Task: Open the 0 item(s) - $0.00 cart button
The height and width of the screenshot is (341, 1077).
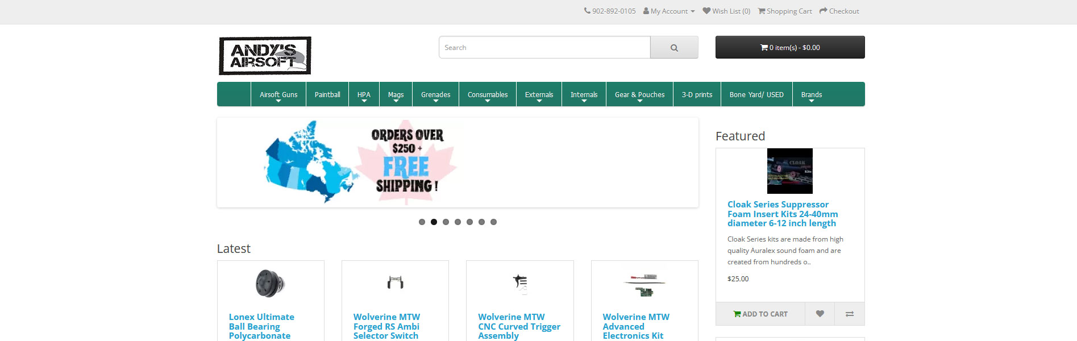Action: click(790, 47)
